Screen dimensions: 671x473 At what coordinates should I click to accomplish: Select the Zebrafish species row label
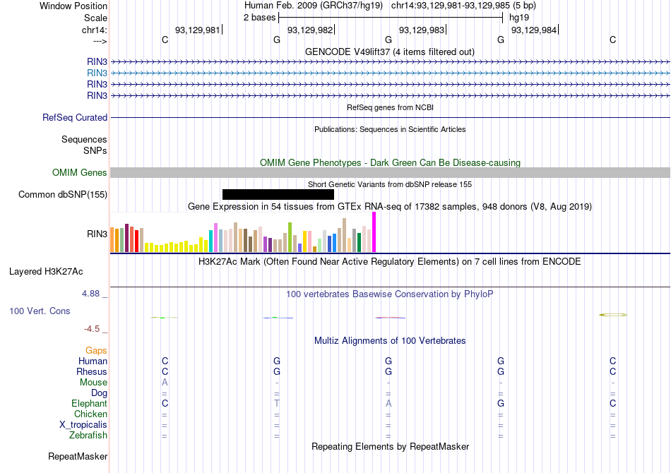(x=88, y=436)
